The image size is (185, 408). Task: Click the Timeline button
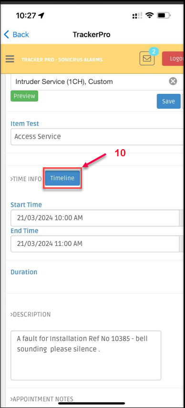pyautogui.click(x=62, y=178)
